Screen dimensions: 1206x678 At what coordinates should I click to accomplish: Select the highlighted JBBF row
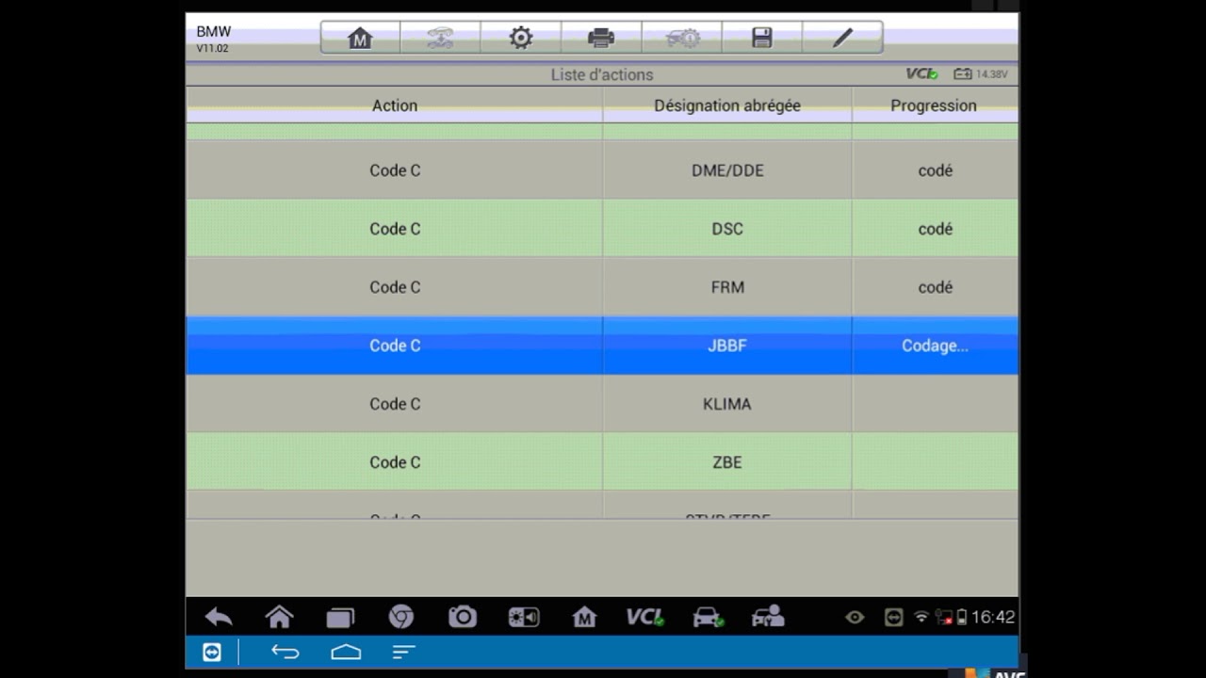(602, 346)
